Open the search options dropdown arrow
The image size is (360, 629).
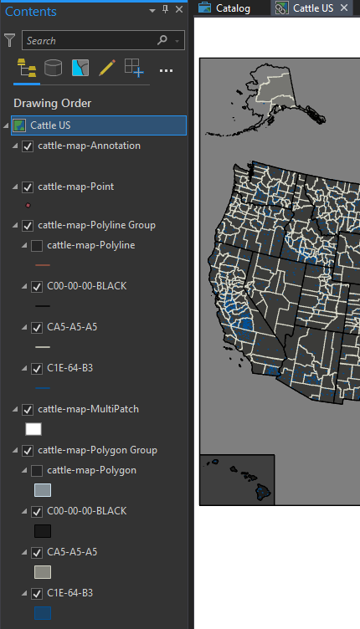177,41
